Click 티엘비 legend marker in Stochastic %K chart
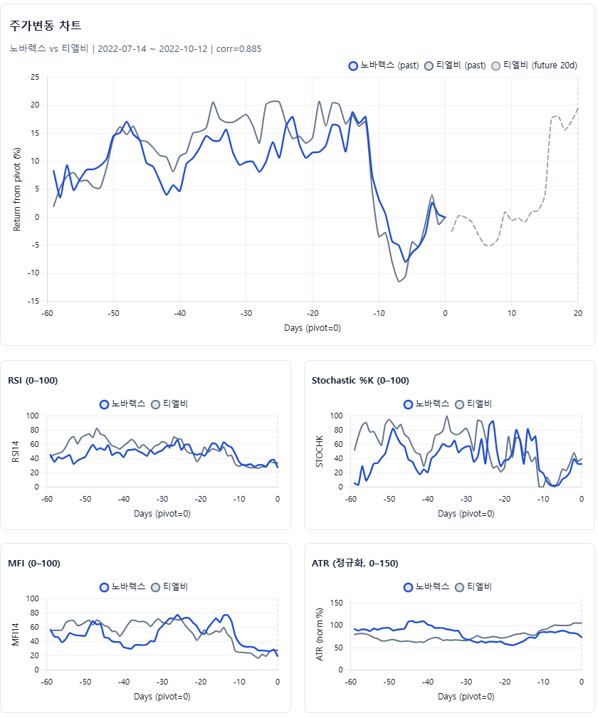 point(459,403)
